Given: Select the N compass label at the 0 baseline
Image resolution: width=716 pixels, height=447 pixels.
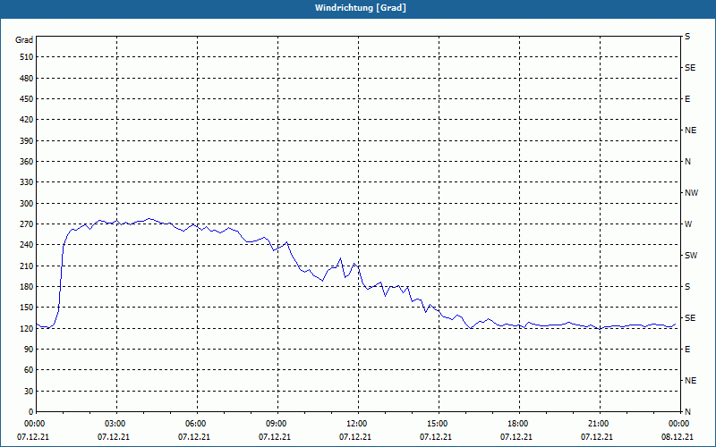Looking at the screenshot, I should click(687, 412).
